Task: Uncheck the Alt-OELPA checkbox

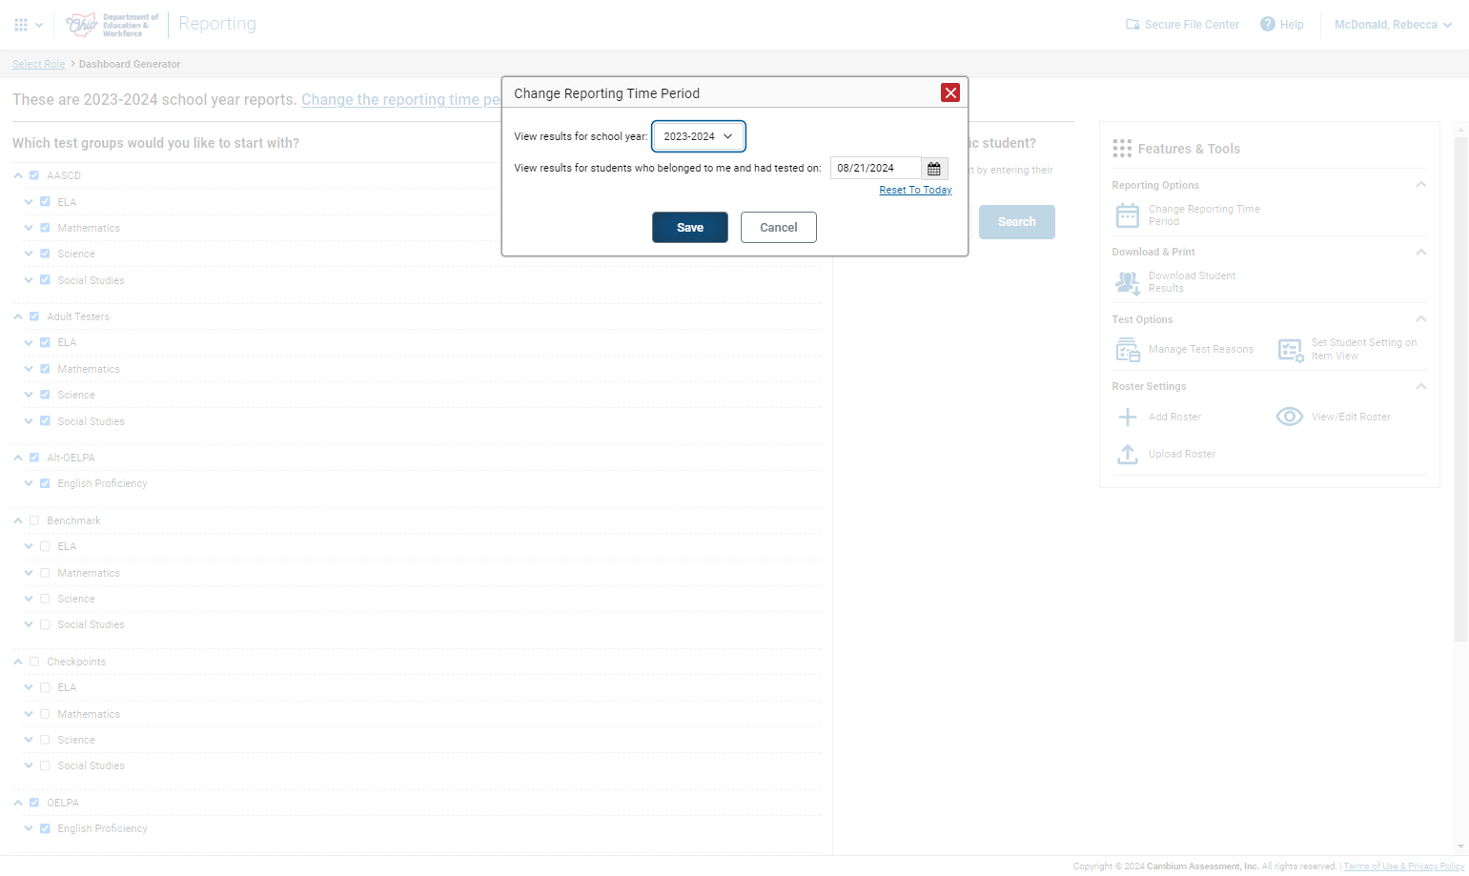Action: [34, 458]
